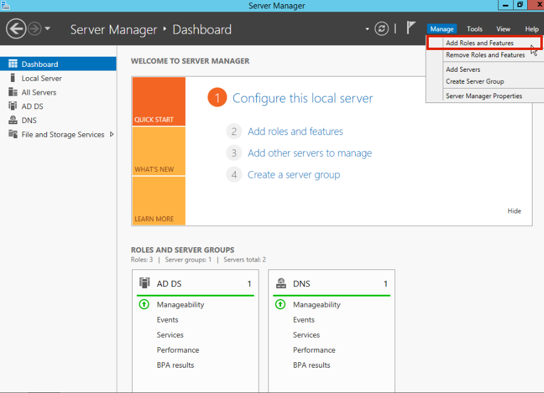Expand File and Storage Services arrow
544x393 pixels.
click(112, 134)
